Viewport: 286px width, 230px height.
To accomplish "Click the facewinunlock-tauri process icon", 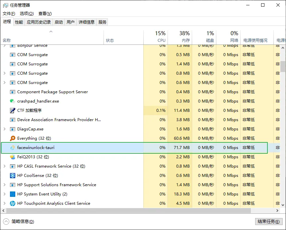I will [x=12, y=148].
